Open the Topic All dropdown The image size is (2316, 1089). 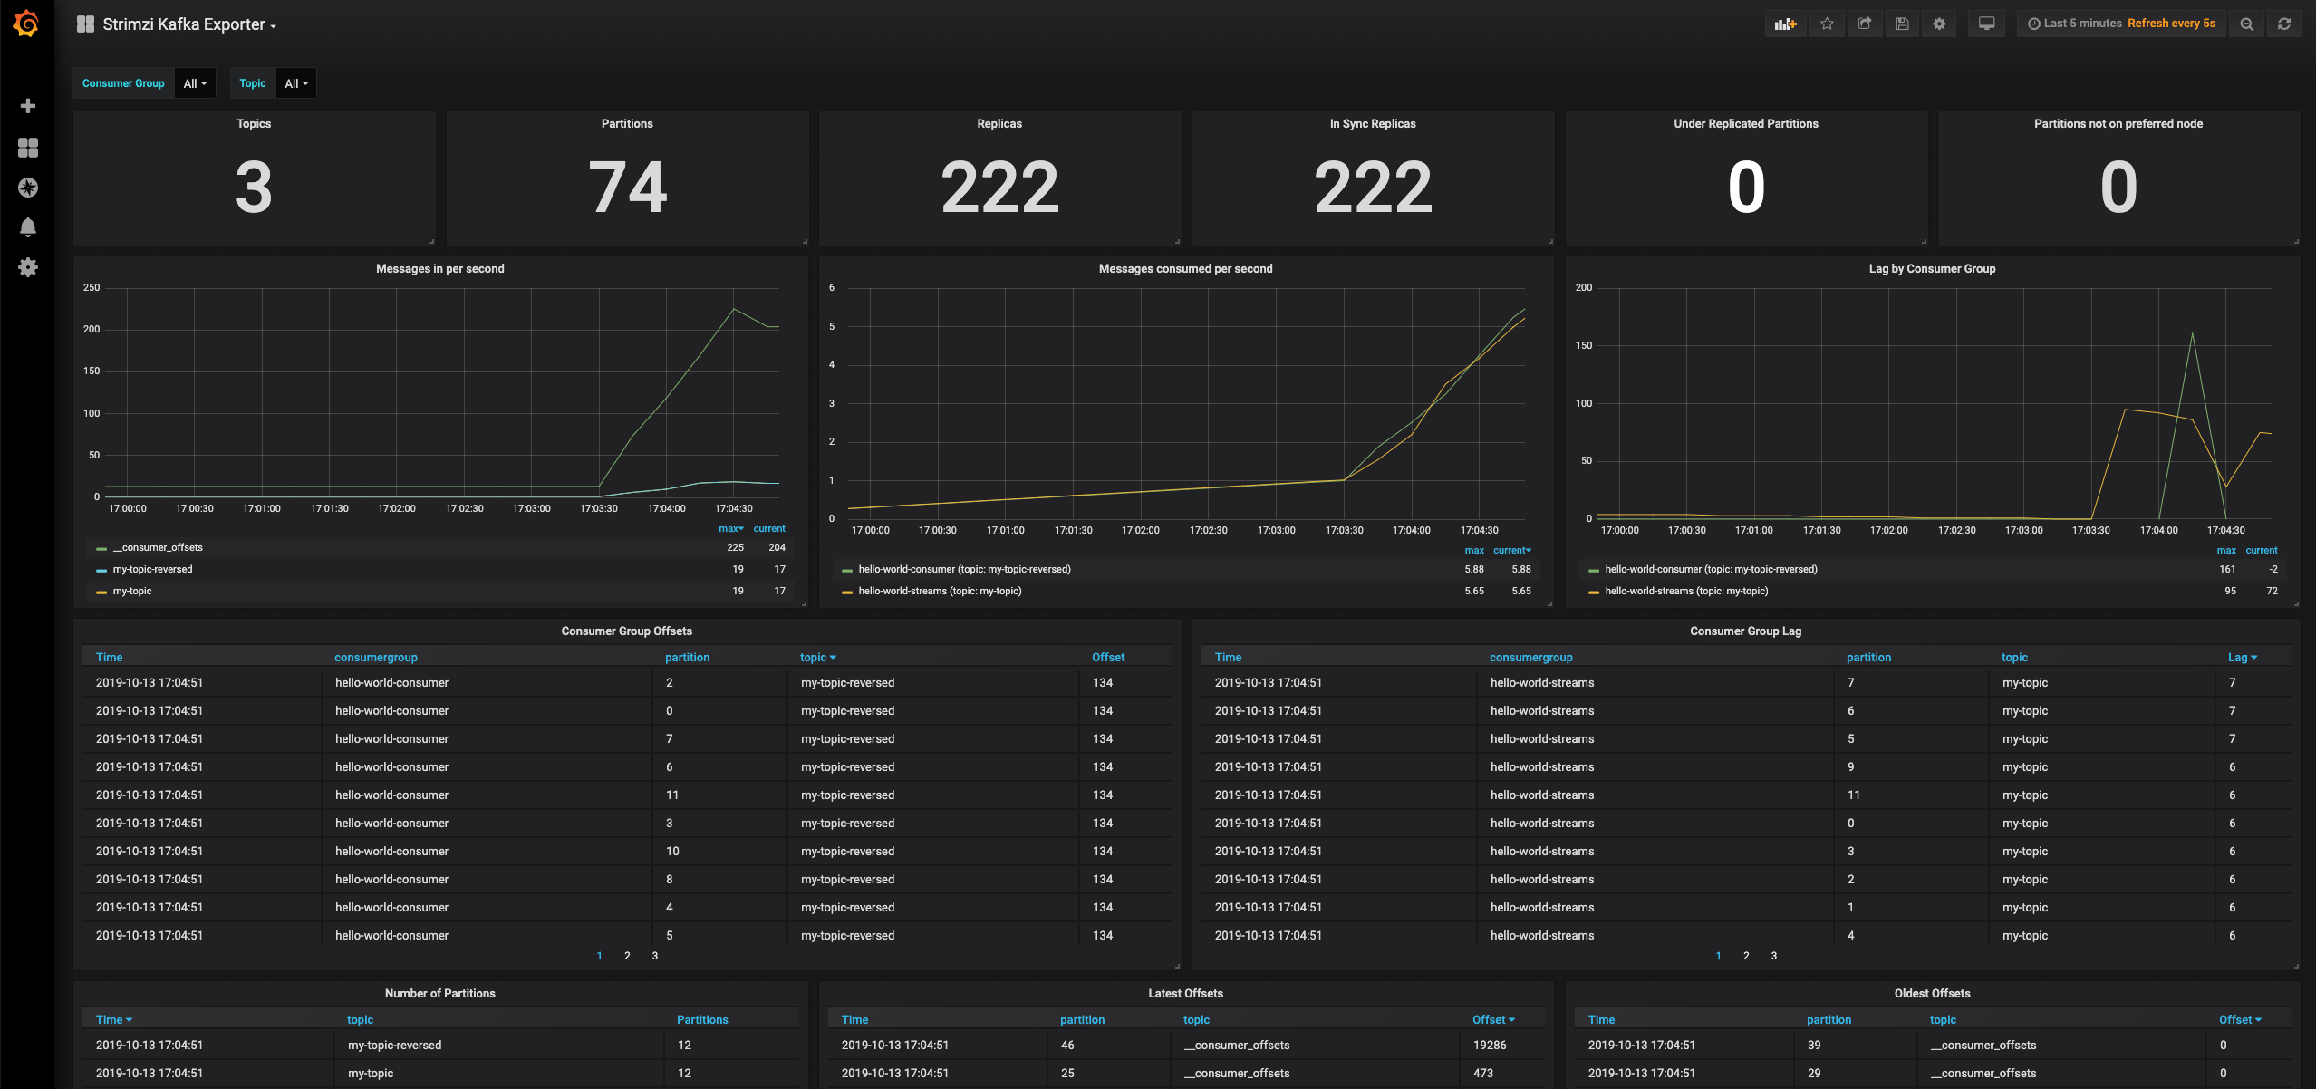click(296, 83)
